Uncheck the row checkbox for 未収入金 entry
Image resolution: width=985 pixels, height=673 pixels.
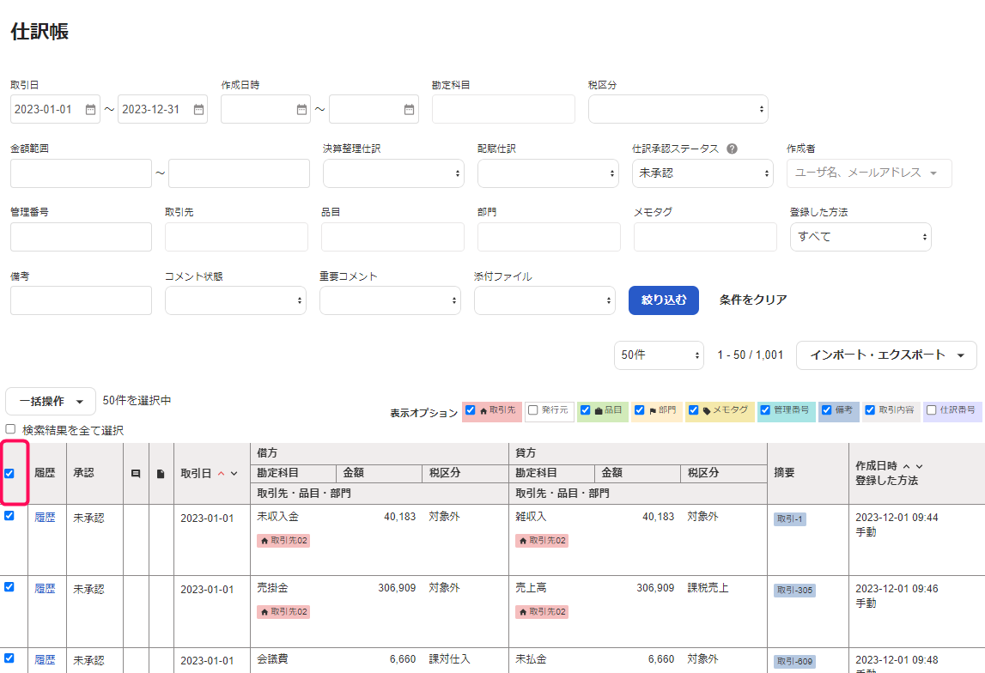(9, 515)
